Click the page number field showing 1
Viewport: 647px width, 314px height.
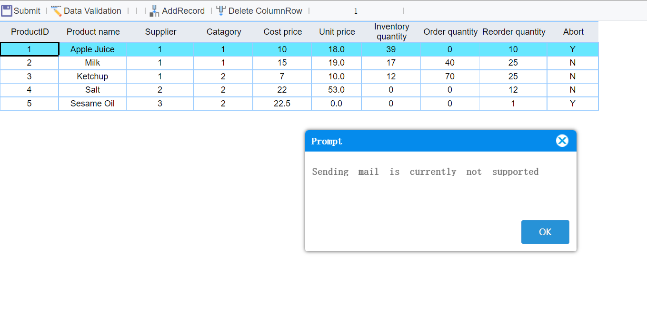click(x=356, y=11)
